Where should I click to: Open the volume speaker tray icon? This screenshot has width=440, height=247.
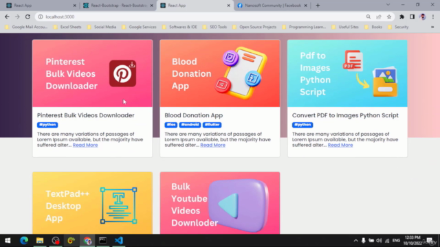tap(379, 241)
